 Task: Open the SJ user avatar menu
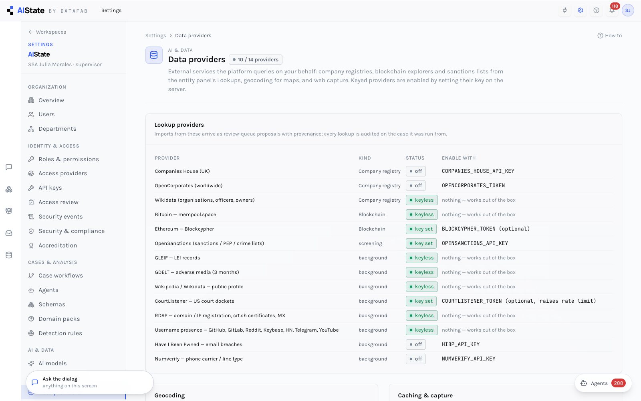(628, 10)
